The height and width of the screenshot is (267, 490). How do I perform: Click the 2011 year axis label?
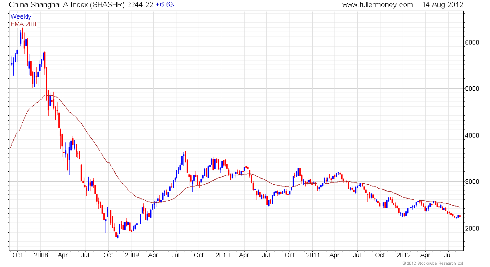coord(313,255)
